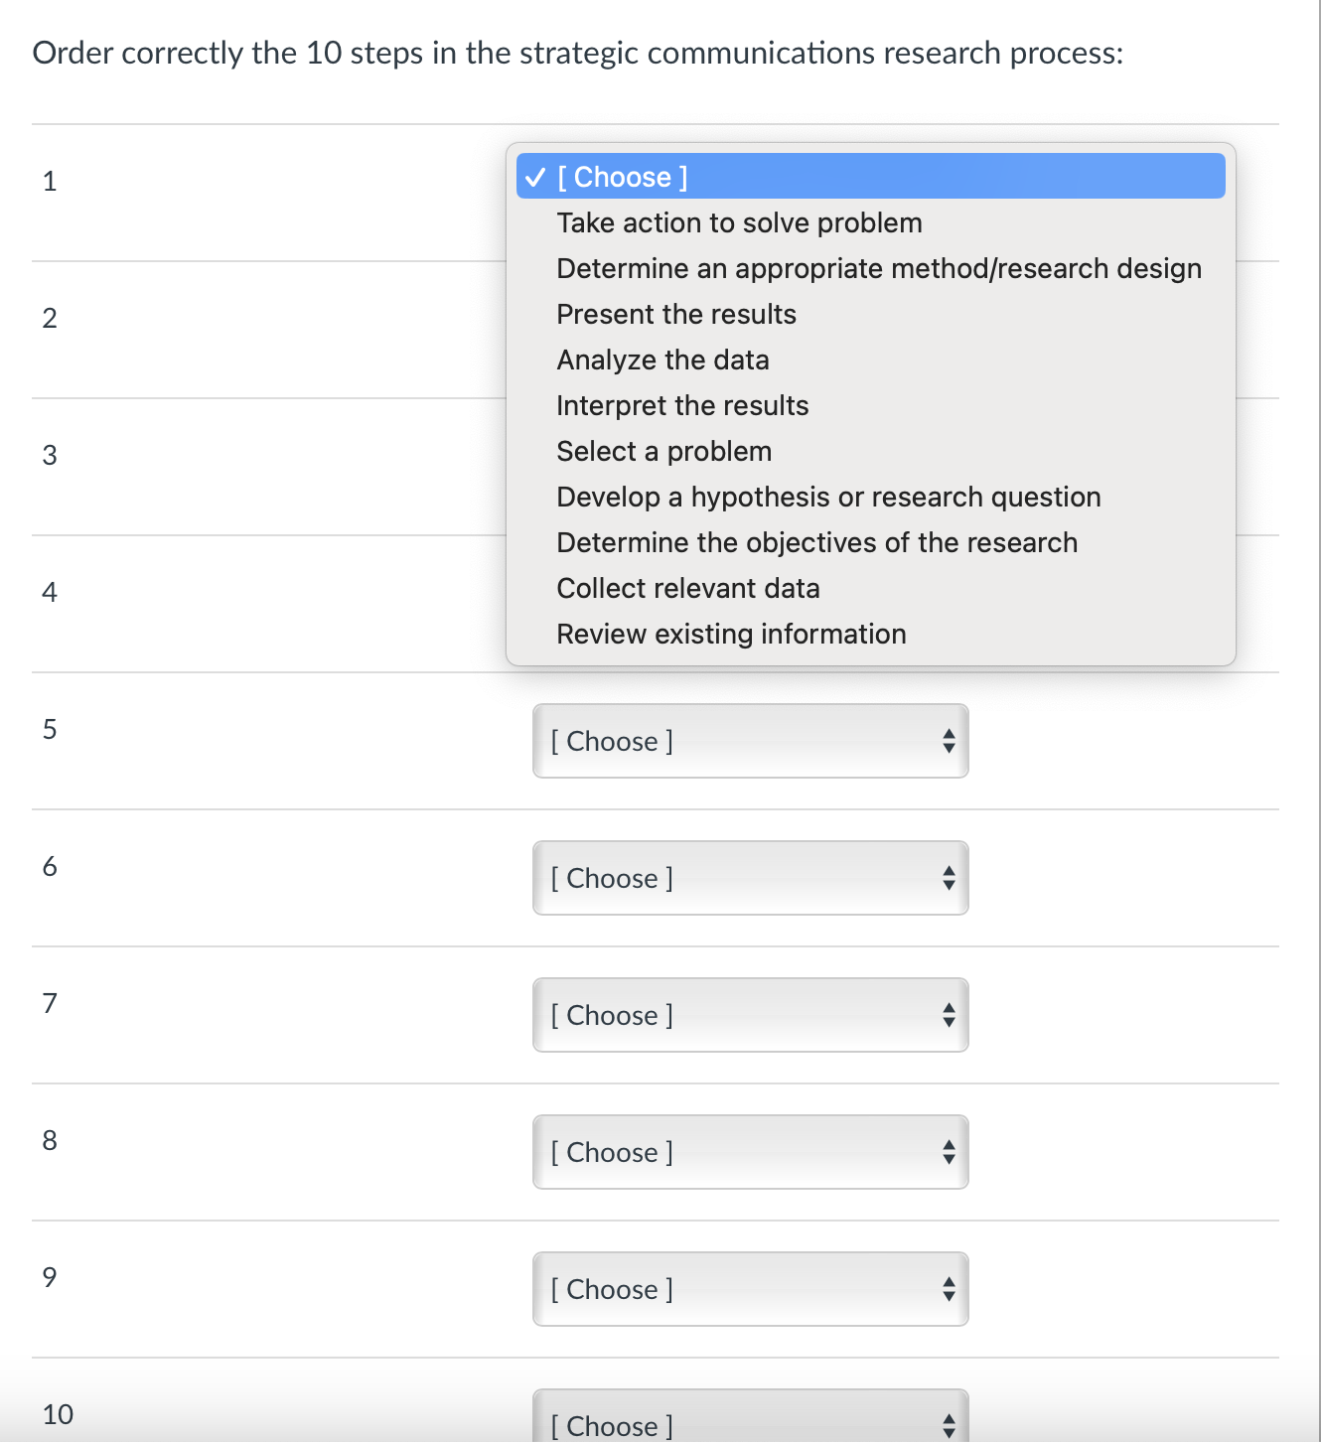Click the stepper arrows on step 8 dropdown
The height and width of the screenshot is (1442, 1321).
point(949,1152)
